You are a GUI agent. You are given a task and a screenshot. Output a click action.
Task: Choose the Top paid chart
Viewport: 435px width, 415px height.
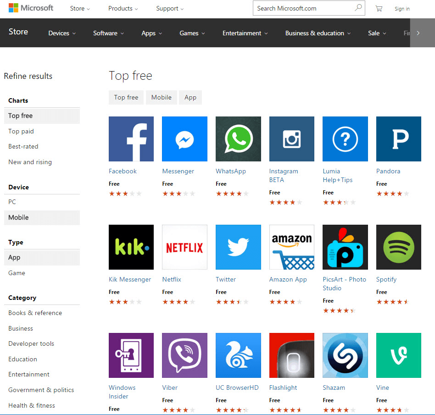[x=21, y=131]
